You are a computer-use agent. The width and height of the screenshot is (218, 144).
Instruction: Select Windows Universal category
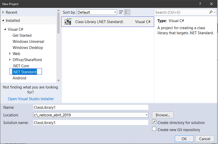point(28,41)
